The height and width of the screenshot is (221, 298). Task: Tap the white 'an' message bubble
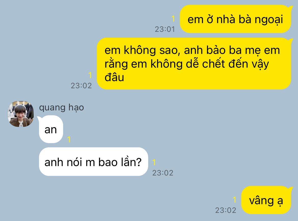pyautogui.click(x=51, y=129)
